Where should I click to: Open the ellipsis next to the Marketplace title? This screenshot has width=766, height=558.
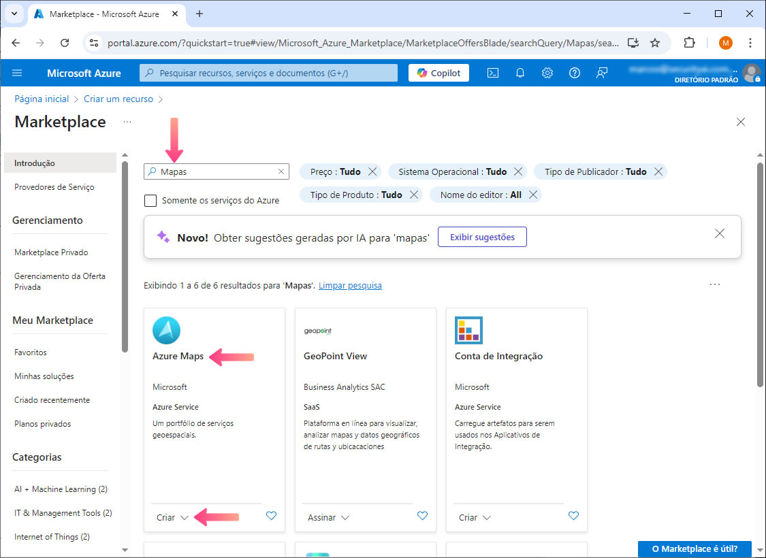click(127, 122)
